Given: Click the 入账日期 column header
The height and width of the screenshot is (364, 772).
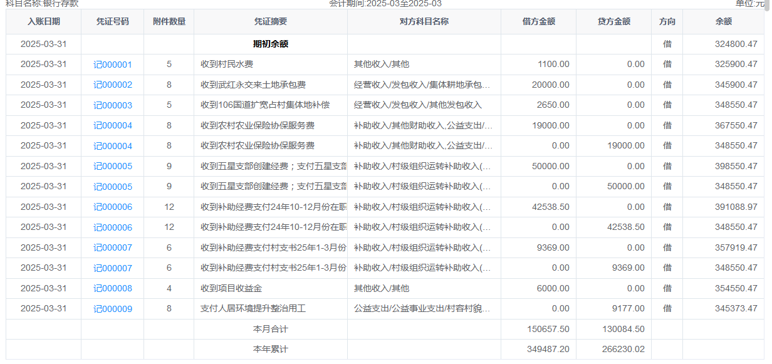Looking at the screenshot, I should 44,22.
